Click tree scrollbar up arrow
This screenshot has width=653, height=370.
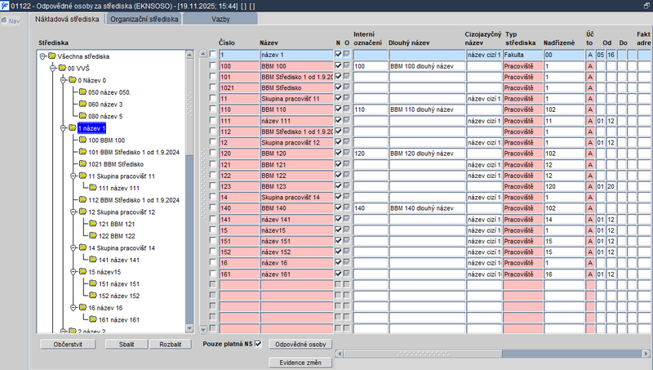tap(189, 54)
